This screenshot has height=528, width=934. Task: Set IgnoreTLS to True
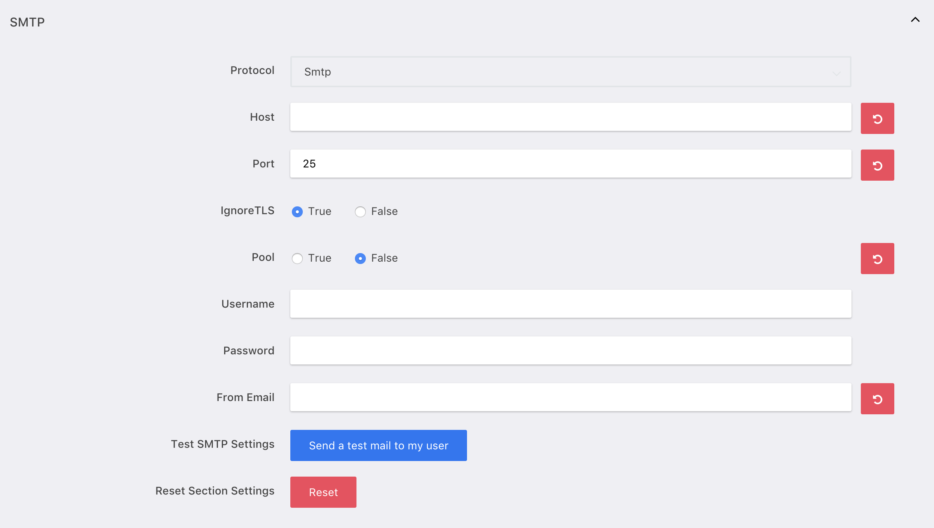point(297,212)
